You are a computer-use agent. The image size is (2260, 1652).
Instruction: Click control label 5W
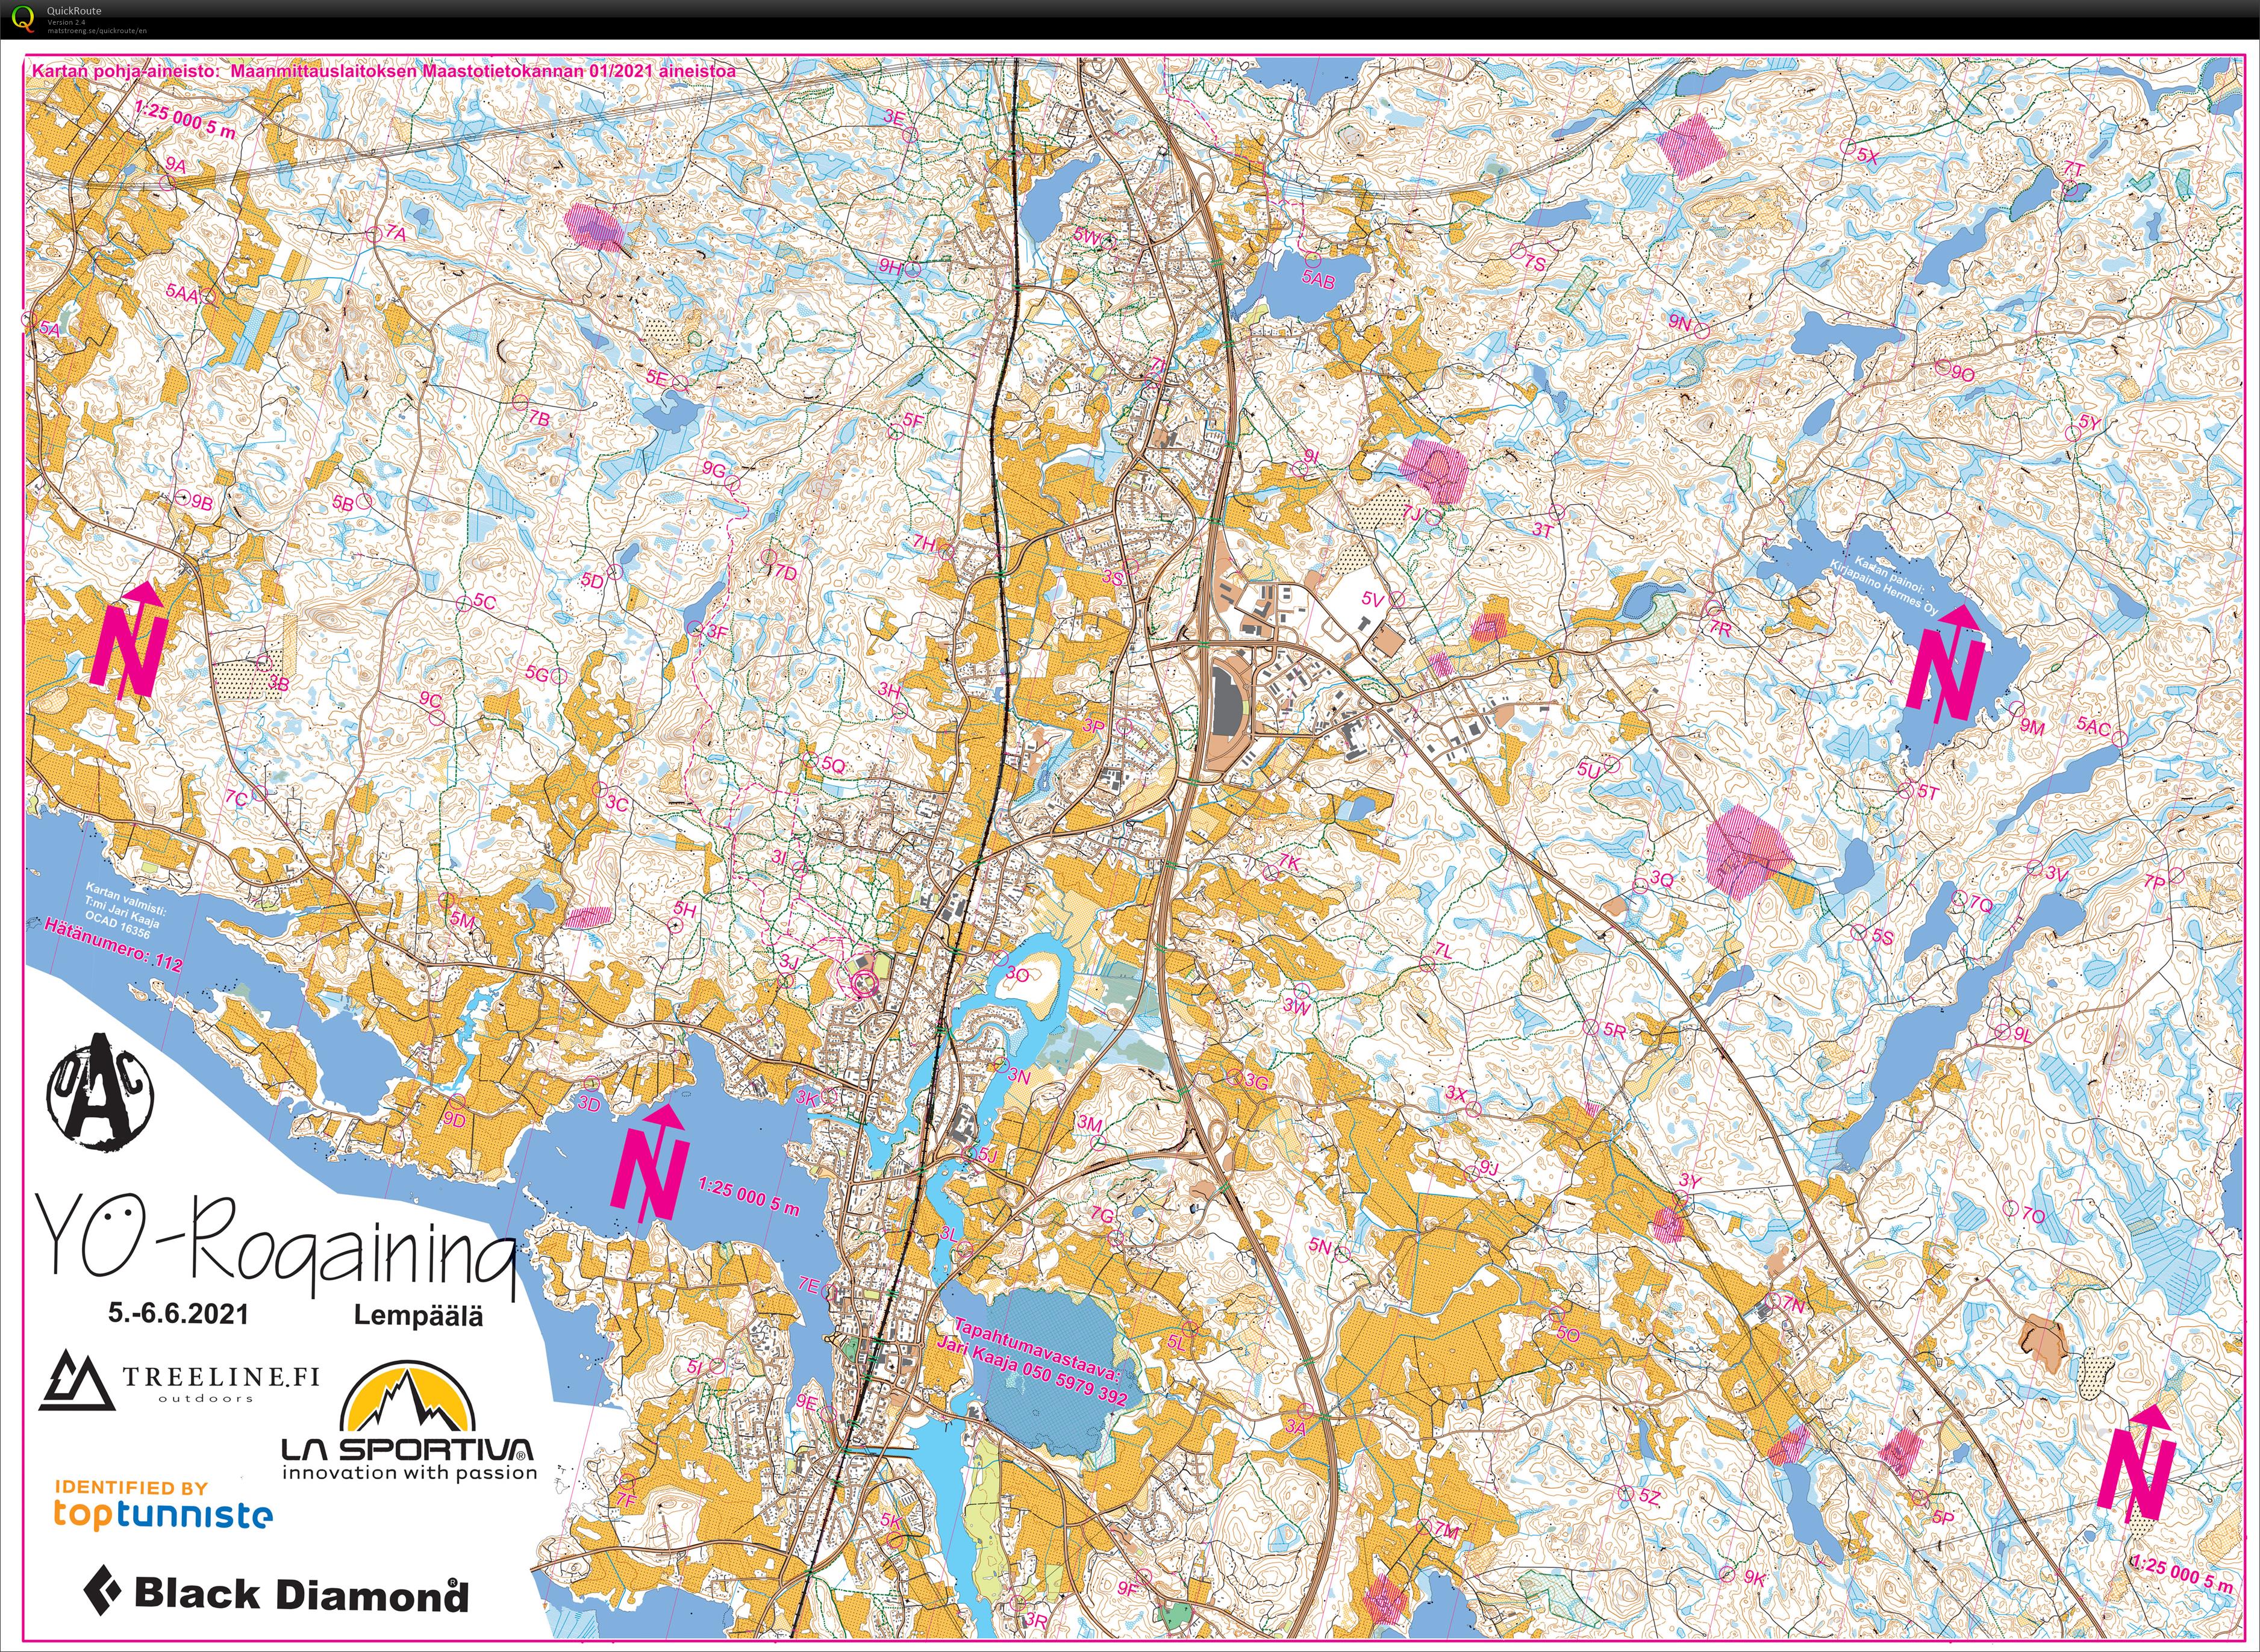point(1088,236)
